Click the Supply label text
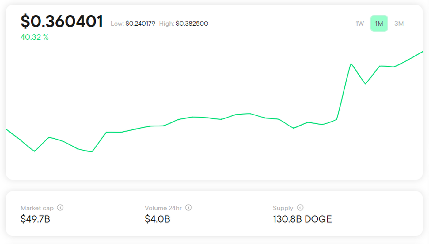 click(283, 208)
